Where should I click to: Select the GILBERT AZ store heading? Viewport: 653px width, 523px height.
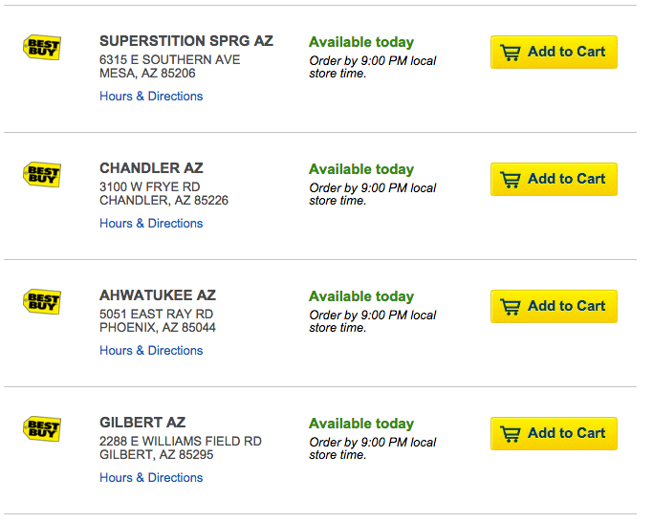pyautogui.click(x=142, y=423)
